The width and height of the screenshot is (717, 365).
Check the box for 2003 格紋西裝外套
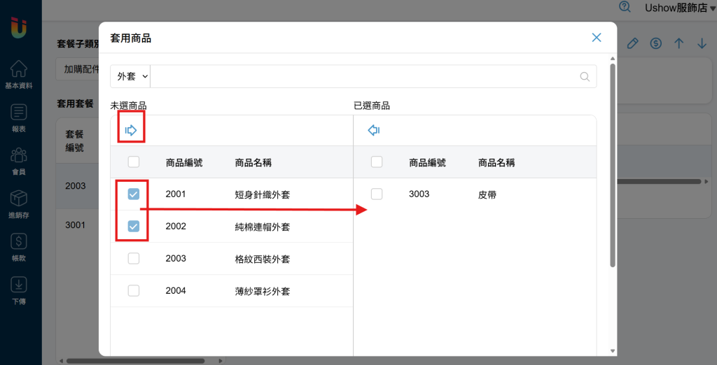tap(134, 259)
